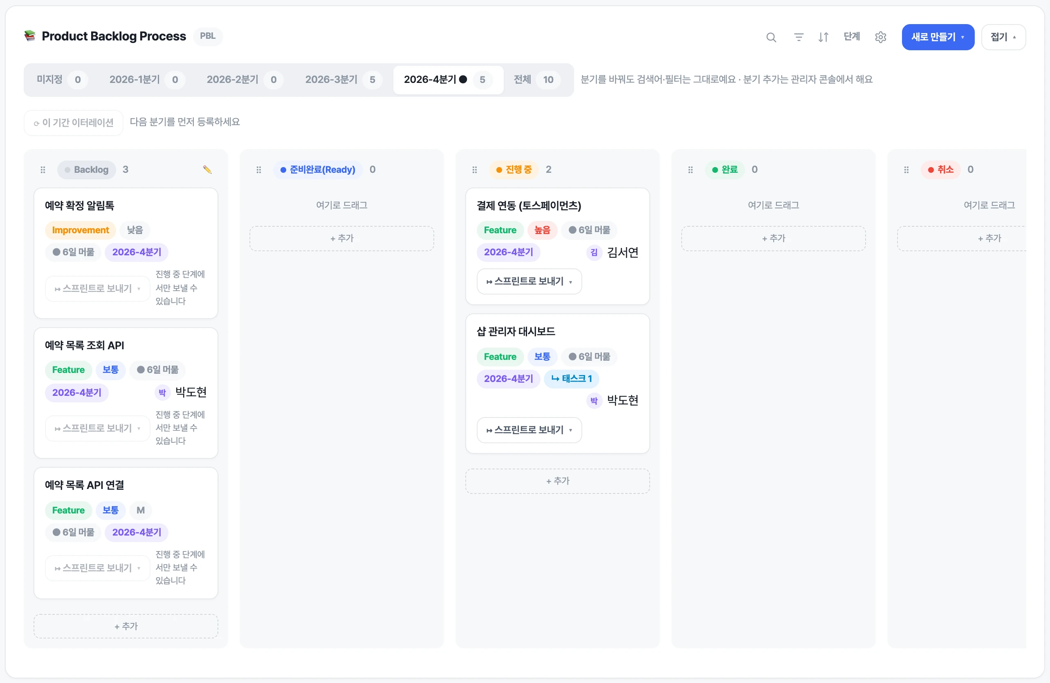Click 6일 머묾 badge on 예약 확정 알림톡 card
Screen dimensions: 1050x683
[x=73, y=252]
